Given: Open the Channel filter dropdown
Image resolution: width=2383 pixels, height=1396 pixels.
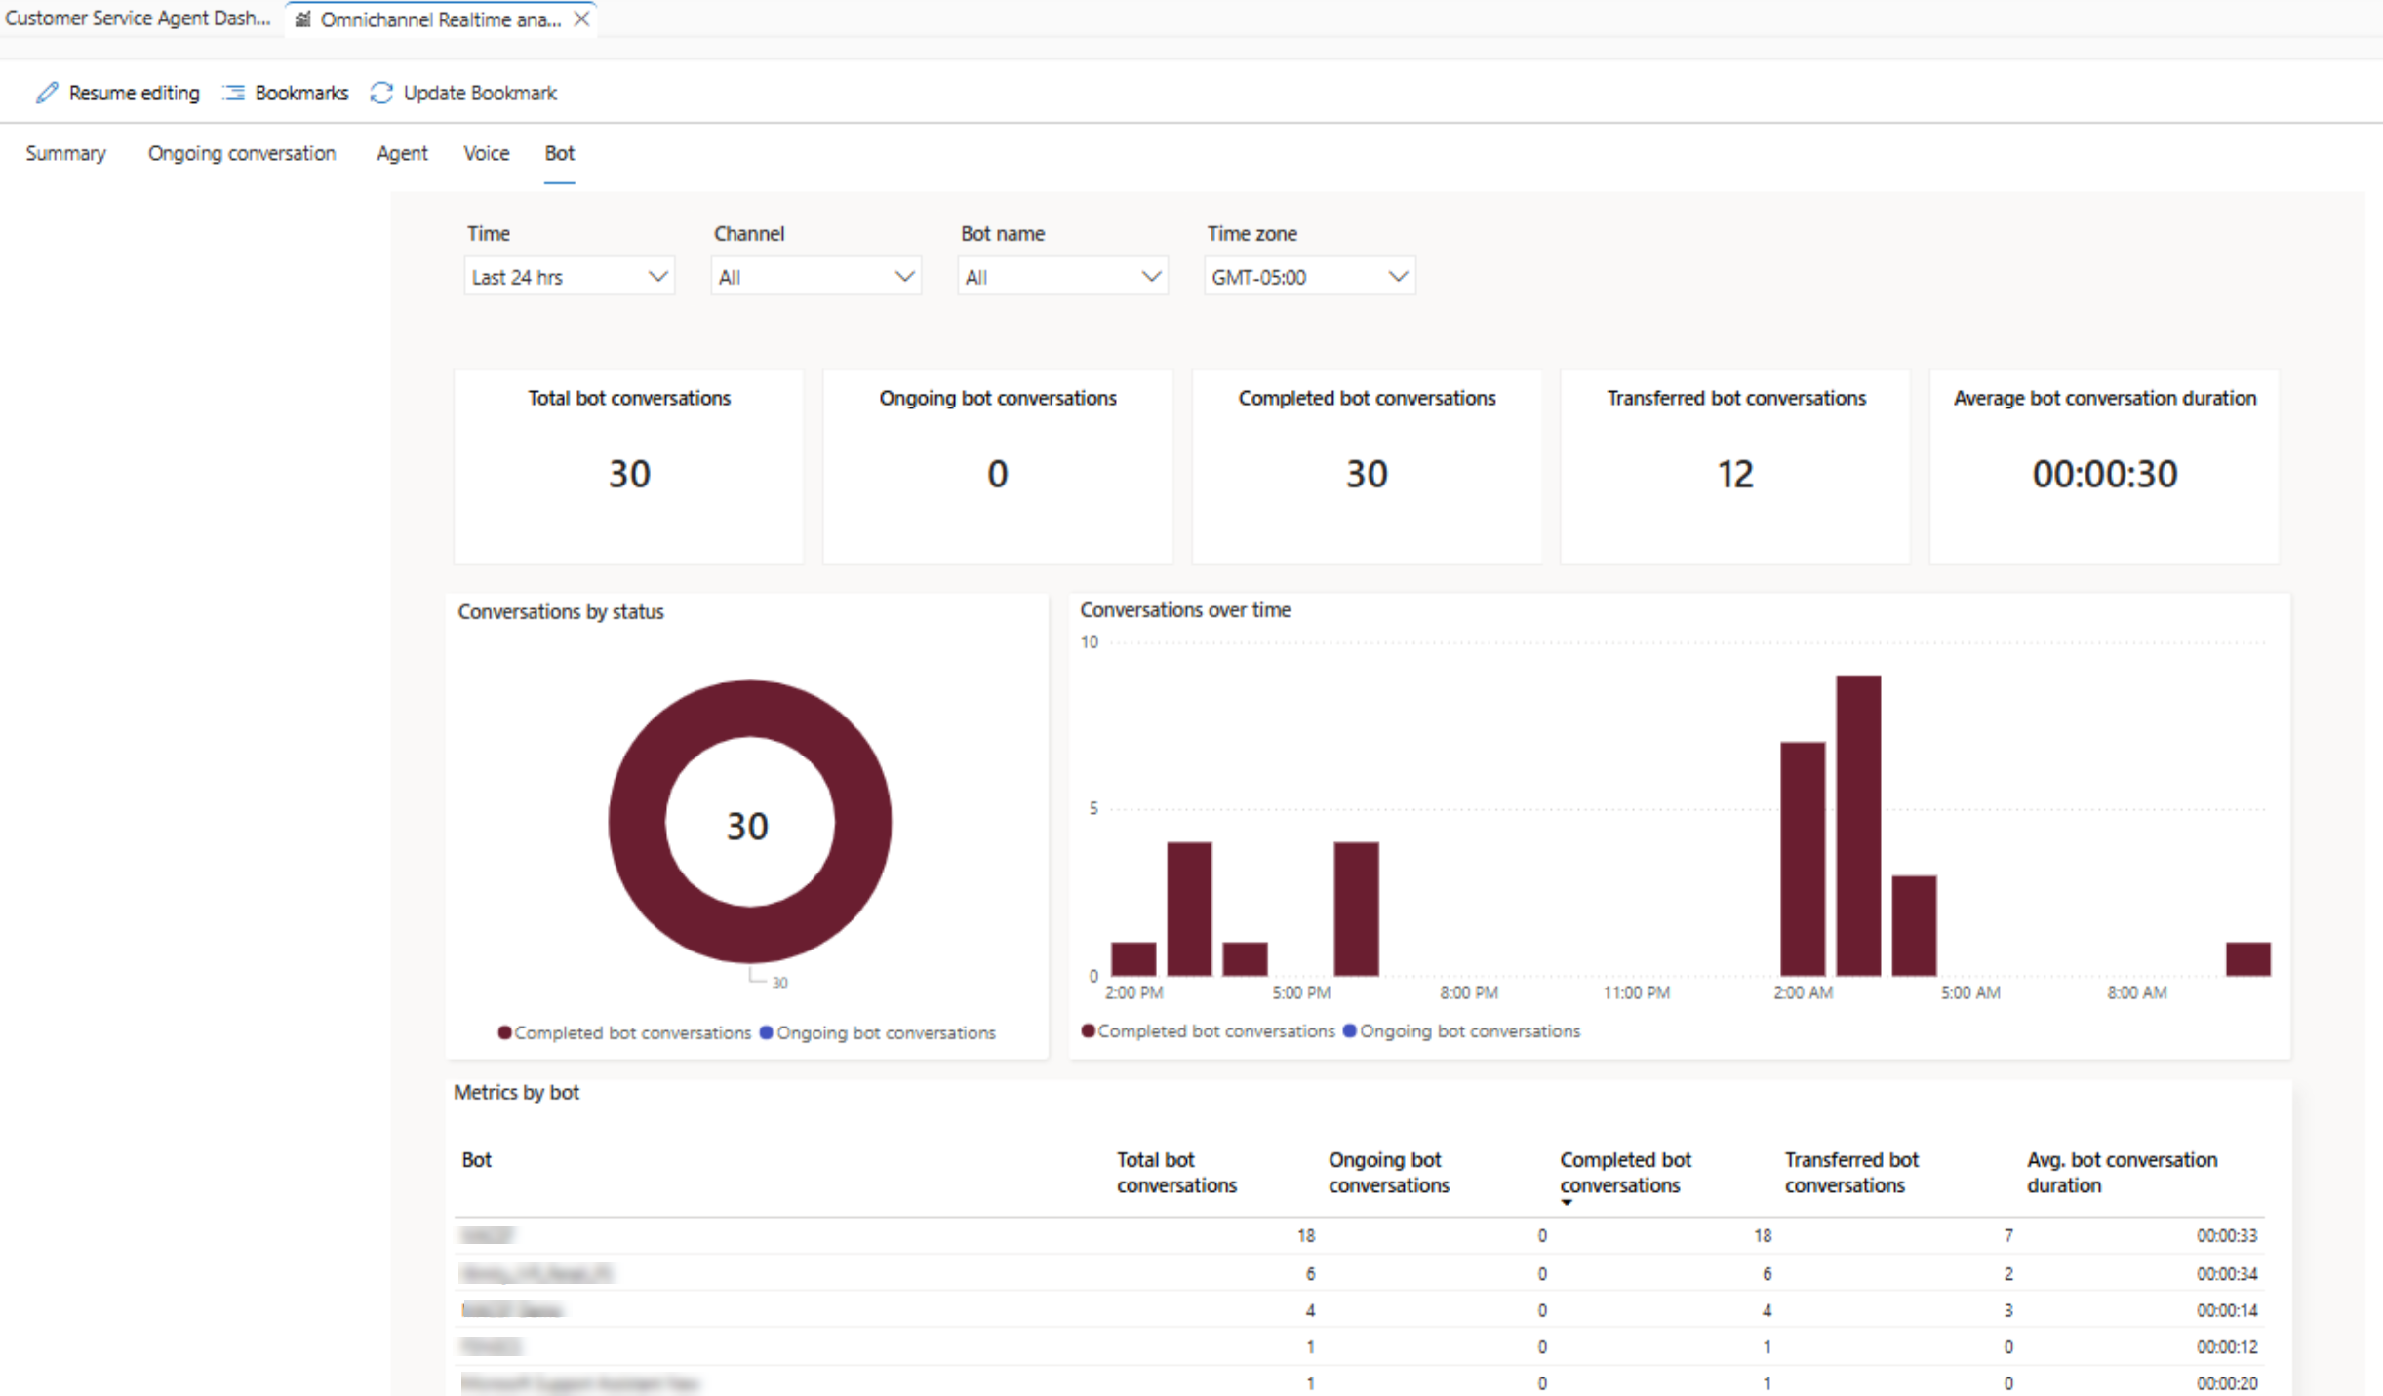Looking at the screenshot, I should (x=816, y=277).
